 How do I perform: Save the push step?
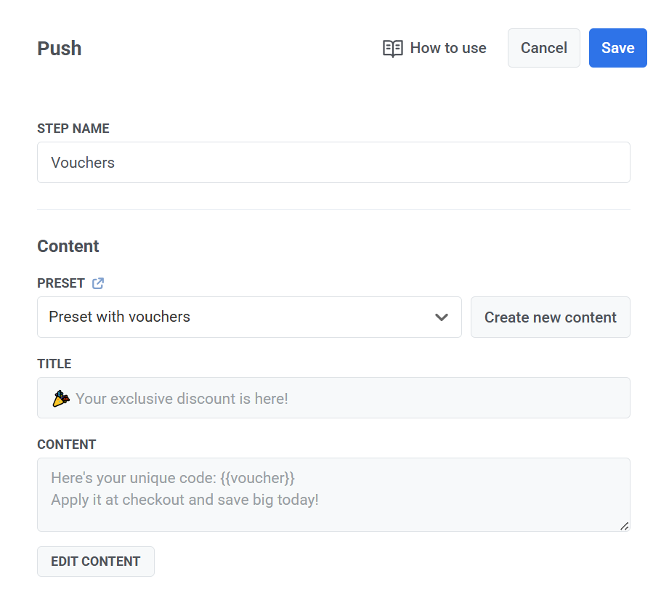pyautogui.click(x=617, y=47)
